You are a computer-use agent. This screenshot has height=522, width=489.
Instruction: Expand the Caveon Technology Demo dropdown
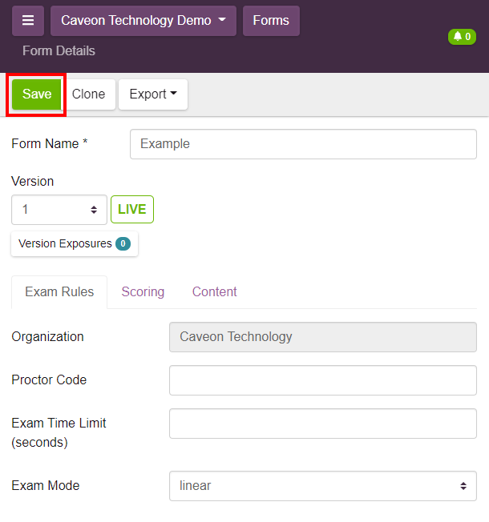coord(143,21)
